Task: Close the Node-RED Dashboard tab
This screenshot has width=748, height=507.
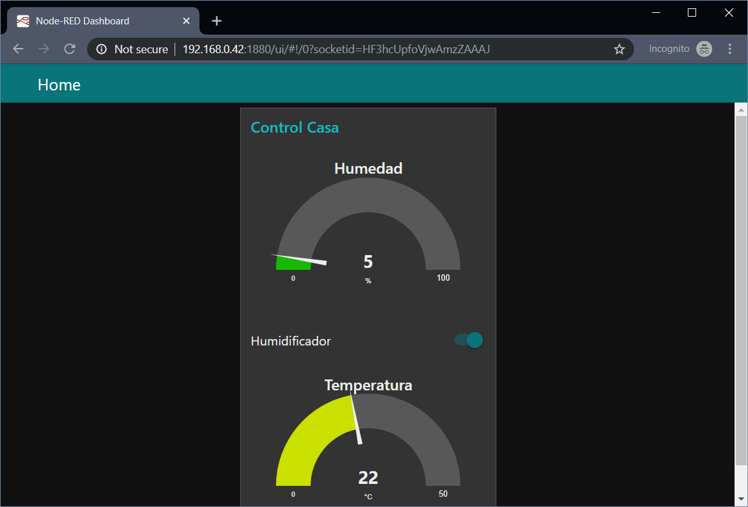Action: pos(186,21)
